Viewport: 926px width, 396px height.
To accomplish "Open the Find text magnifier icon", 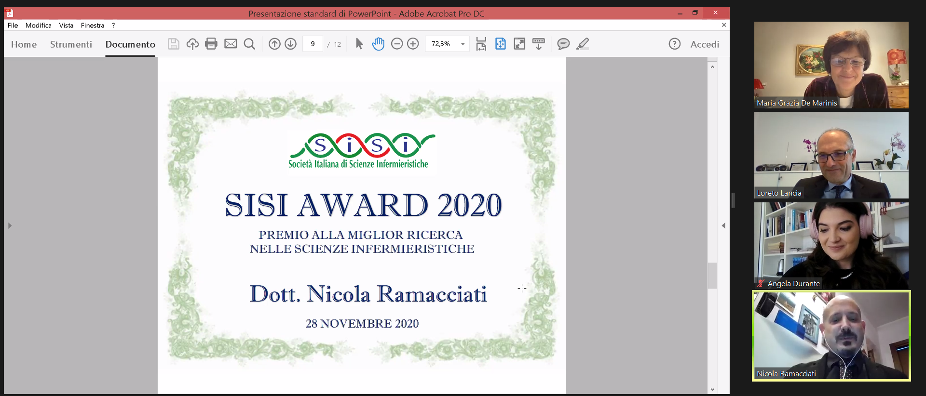I will point(249,44).
